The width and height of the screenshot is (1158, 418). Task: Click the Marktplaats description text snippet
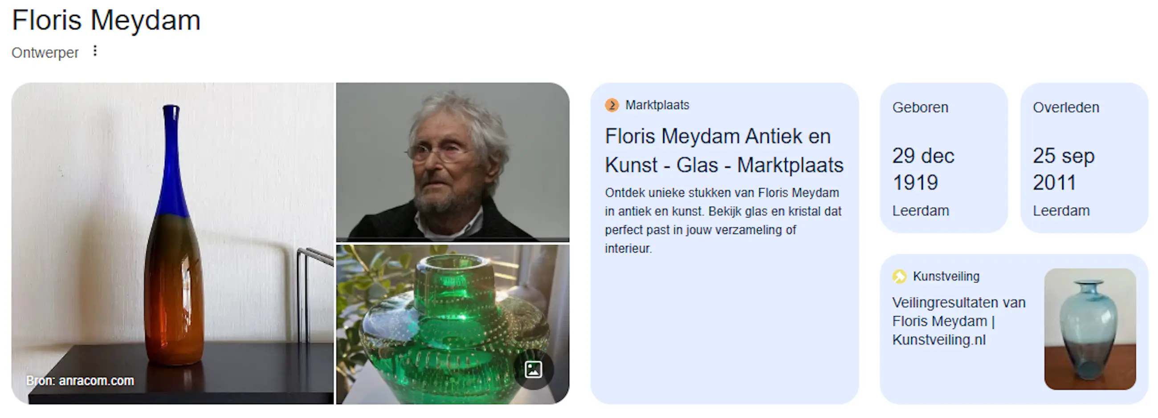(723, 221)
